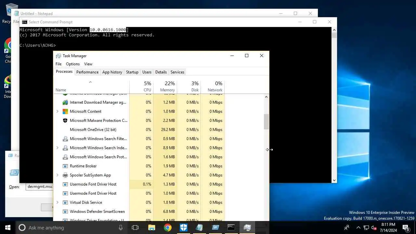The width and height of the screenshot is (416, 234).
Task: Click the Command Prompt scrollbar down arrow
Action: tap(334, 180)
